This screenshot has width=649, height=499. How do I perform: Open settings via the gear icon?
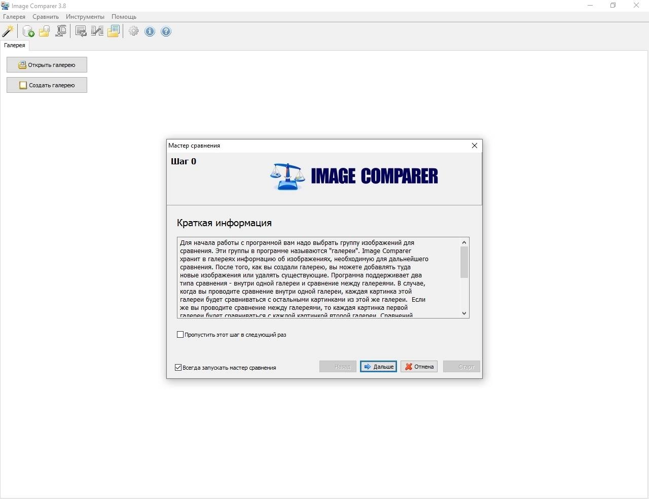click(133, 31)
